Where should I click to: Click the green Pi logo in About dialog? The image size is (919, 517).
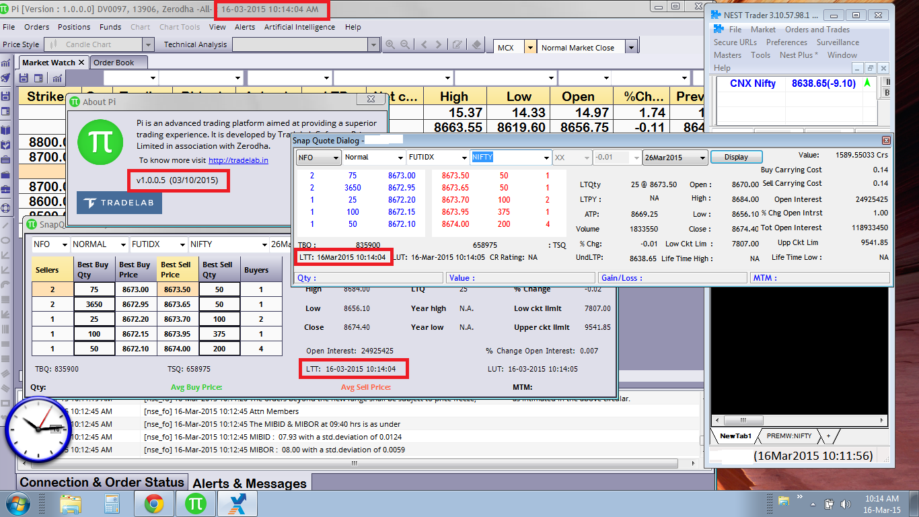tap(100, 142)
